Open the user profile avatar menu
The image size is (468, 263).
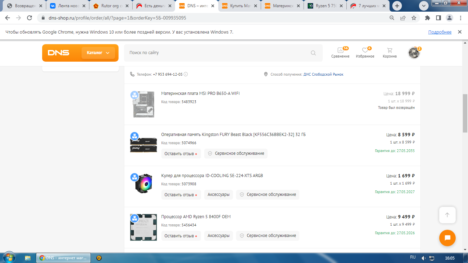414,53
